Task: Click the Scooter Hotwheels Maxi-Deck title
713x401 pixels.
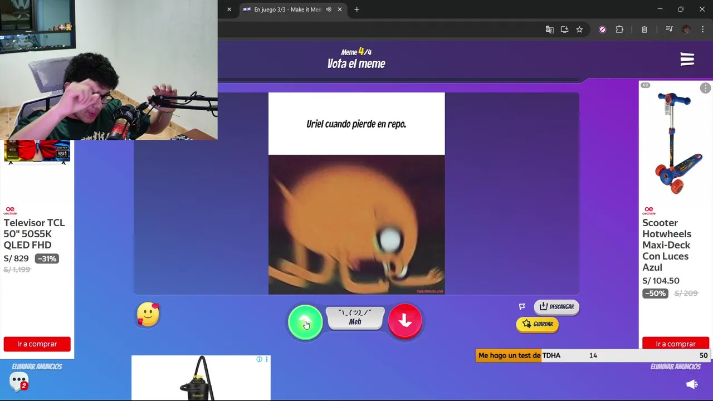Action: coord(667,245)
